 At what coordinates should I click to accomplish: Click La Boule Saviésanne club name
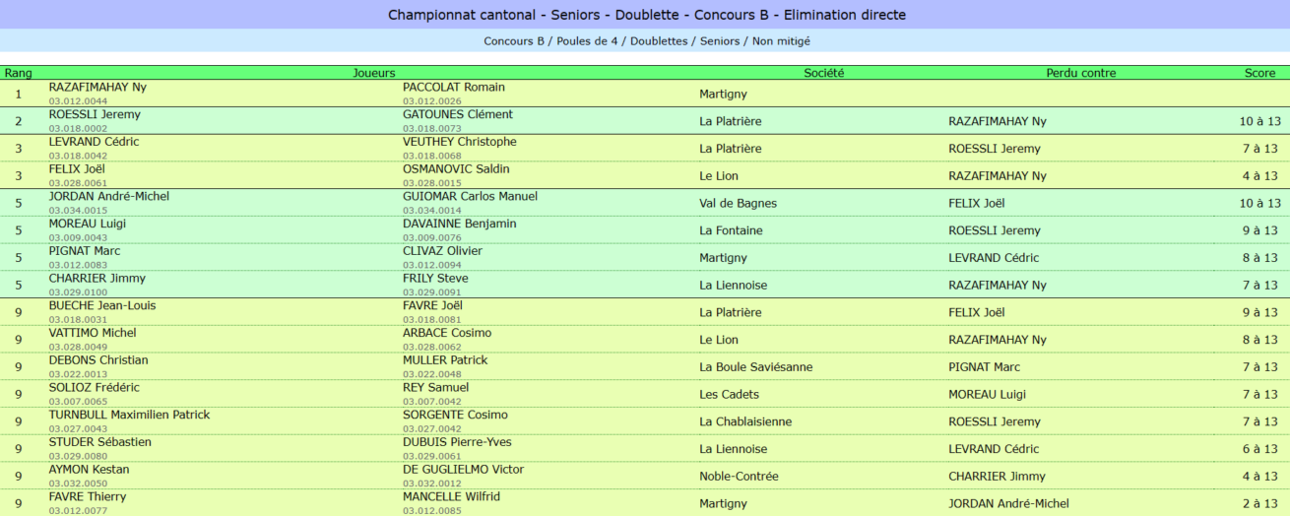756,367
